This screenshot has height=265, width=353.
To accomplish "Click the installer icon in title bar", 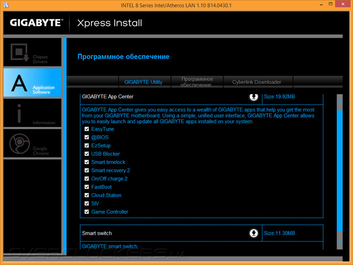I will coord(6,5).
